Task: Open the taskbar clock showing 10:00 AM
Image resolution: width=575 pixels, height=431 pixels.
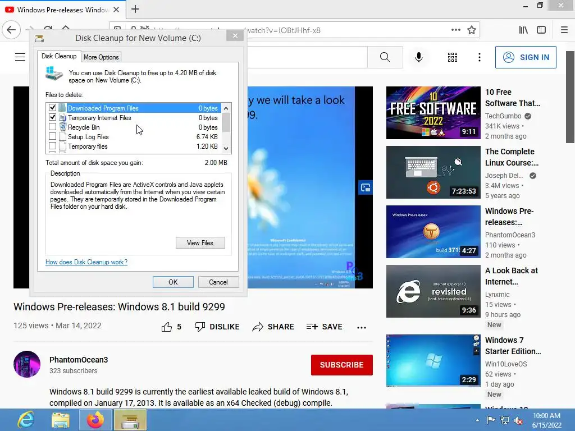Action: pyautogui.click(x=546, y=420)
